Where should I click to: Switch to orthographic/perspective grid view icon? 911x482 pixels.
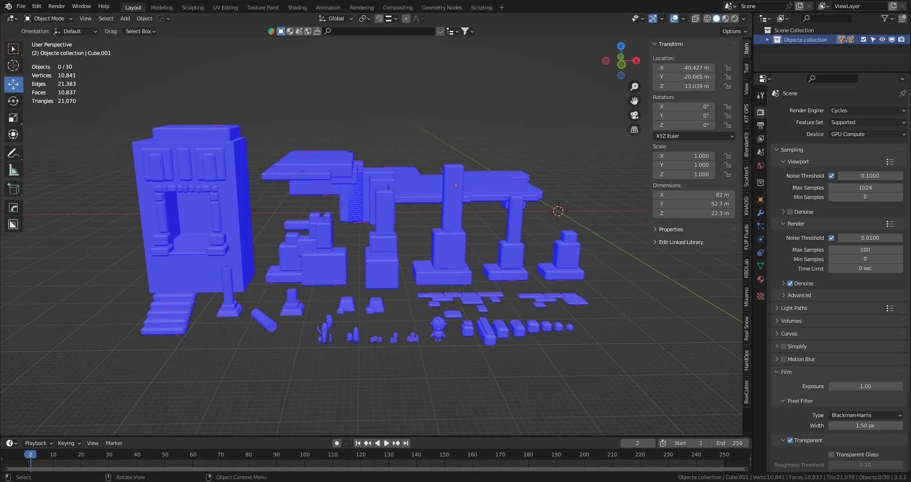pos(634,129)
